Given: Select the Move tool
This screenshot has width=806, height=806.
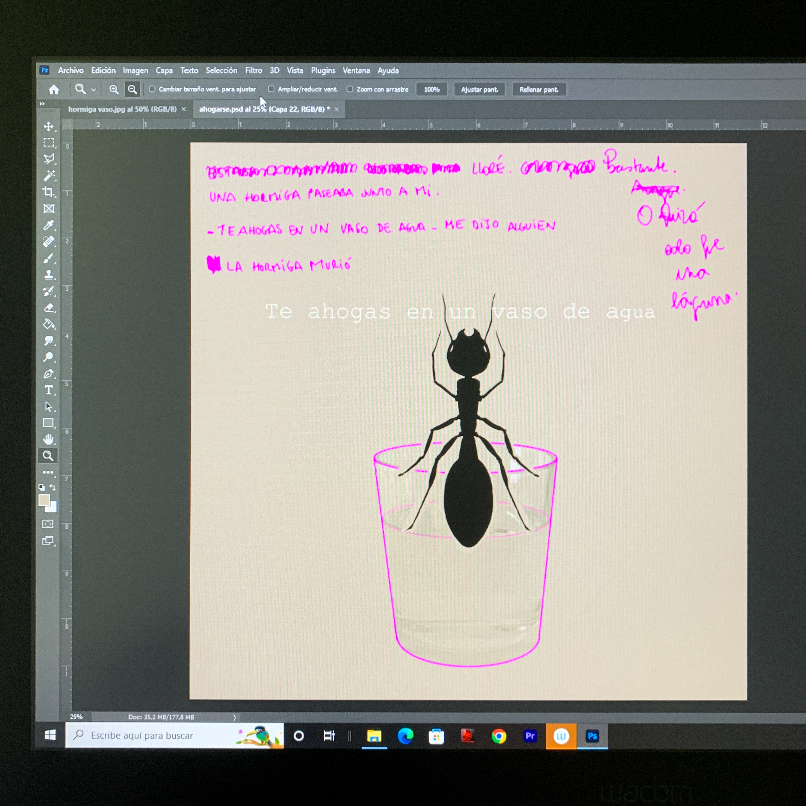Looking at the screenshot, I should [x=48, y=126].
